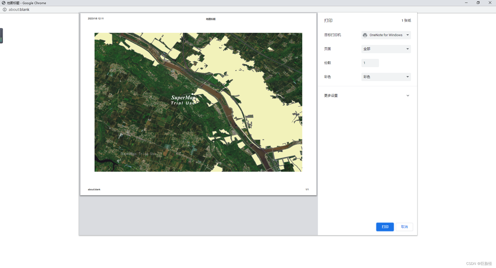Click the about:blank footer text in preview
The height and width of the screenshot is (268, 496).
[94, 190]
